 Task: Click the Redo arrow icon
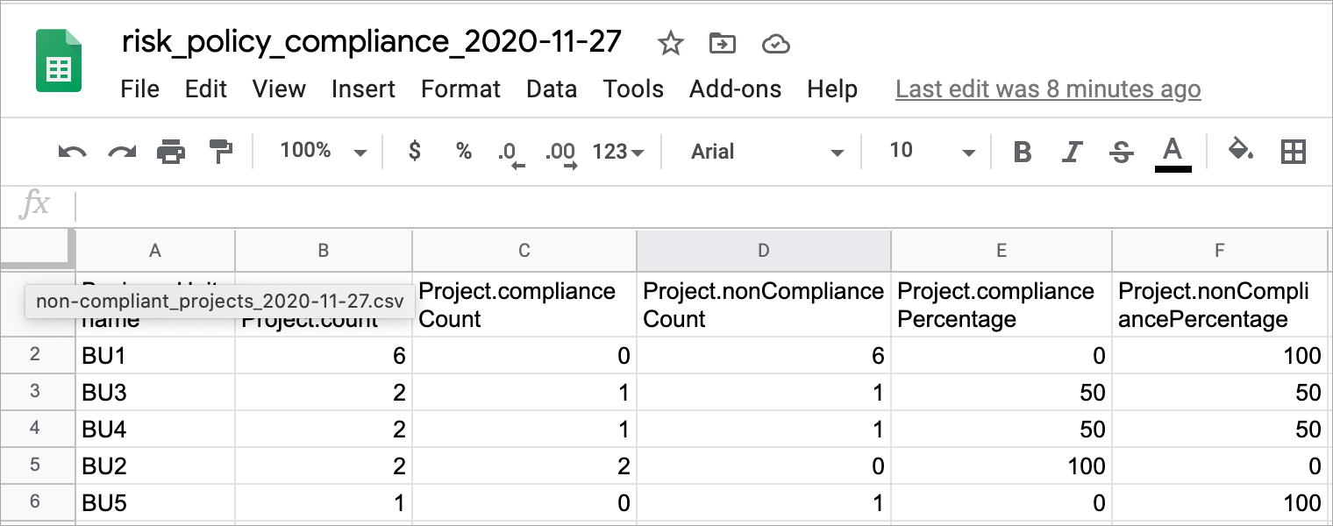click(121, 152)
